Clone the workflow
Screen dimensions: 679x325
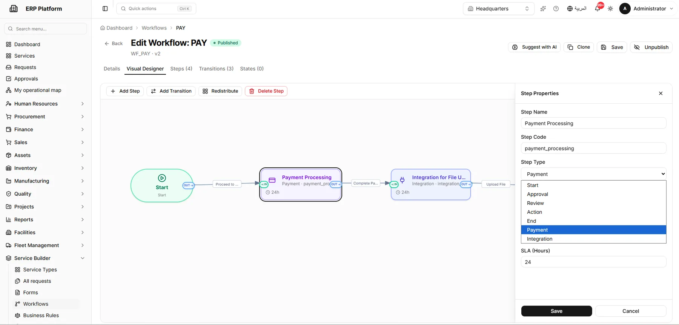(579, 47)
